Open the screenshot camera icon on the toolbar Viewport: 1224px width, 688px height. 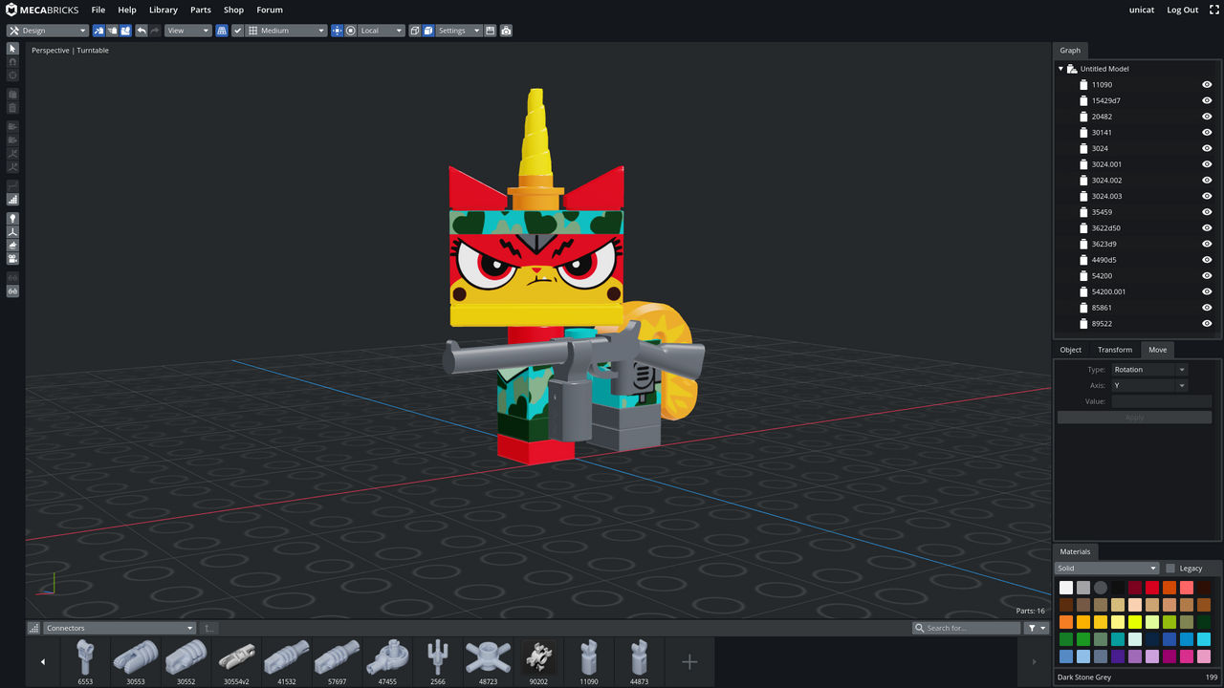click(x=507, y=31)
